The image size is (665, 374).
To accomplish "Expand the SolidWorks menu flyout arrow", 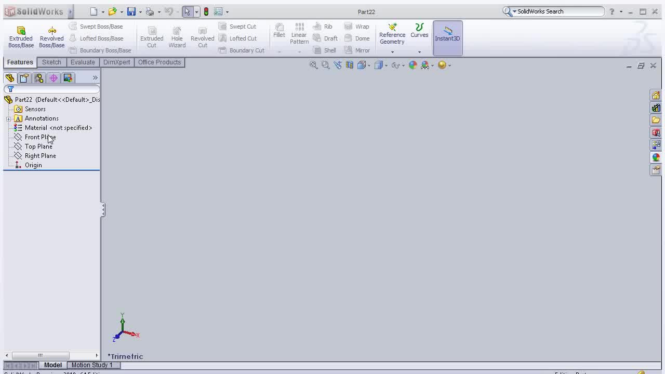I will pyautogui.click(x=70, y=11).
